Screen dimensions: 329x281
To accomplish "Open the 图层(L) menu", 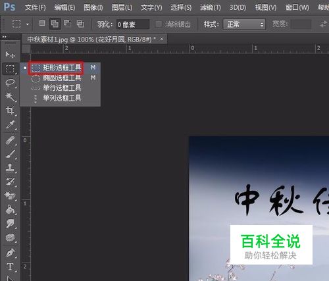I will [x=122, y=8].
